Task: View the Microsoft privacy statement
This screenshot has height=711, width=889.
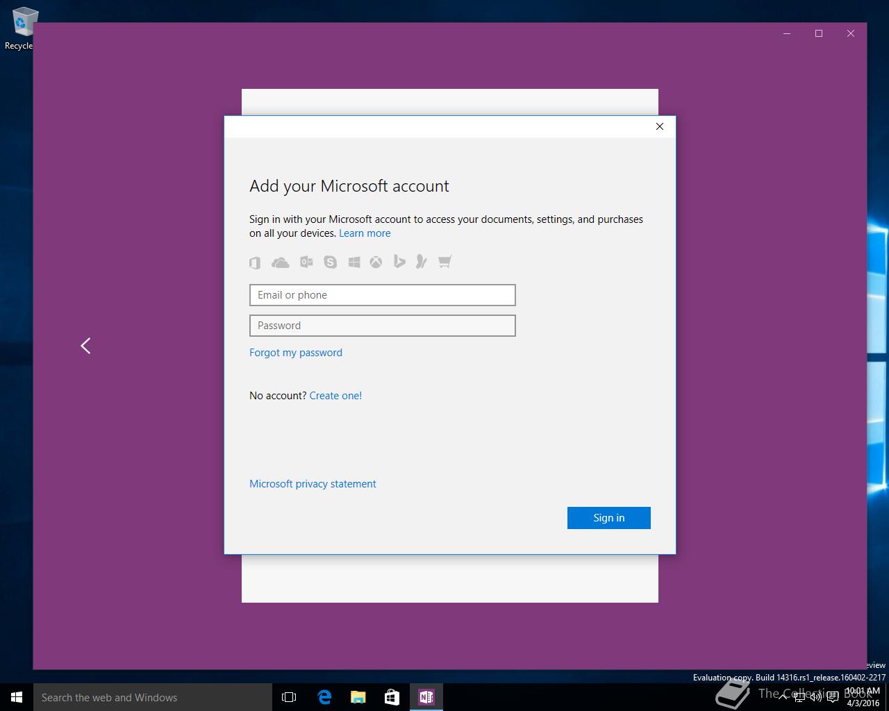Action: tap(313, 484)
